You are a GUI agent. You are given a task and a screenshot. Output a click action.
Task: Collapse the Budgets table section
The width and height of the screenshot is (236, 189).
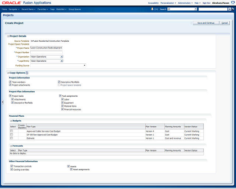tap(11, 121)
